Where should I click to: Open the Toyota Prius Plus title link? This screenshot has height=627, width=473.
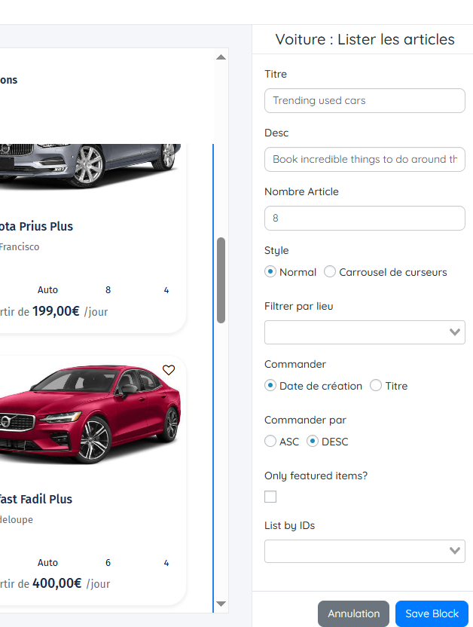point(36,226)
